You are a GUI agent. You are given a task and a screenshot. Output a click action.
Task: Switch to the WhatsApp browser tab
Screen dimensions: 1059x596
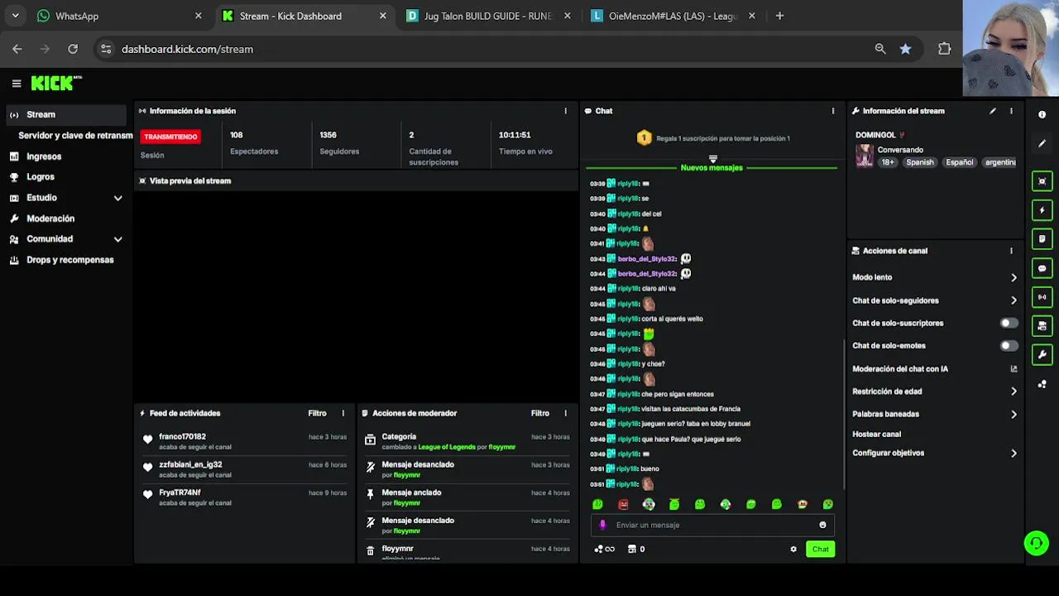pos(120,16)
